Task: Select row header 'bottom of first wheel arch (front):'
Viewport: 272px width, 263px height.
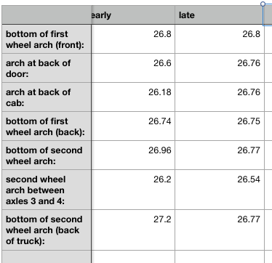Action: tap(47, 39)
